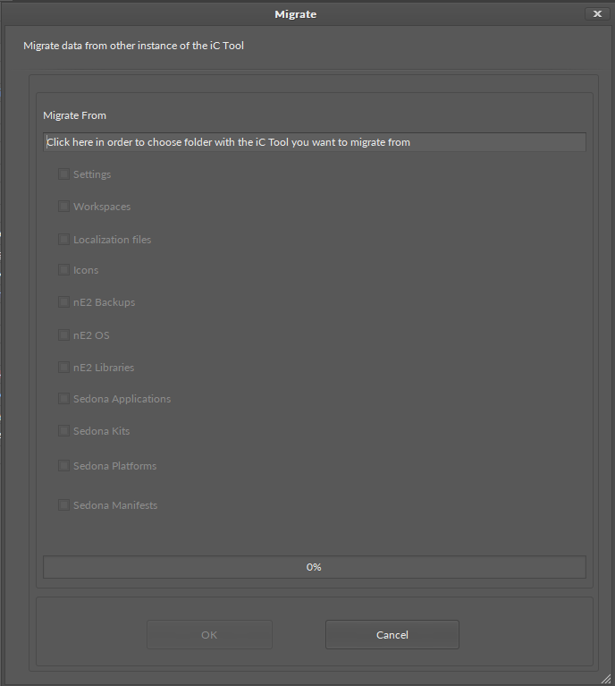Toggle the Sedona Kits checkbox
Image resolution: width=615 pixels, height=686 pixels.
coord(63,431)
